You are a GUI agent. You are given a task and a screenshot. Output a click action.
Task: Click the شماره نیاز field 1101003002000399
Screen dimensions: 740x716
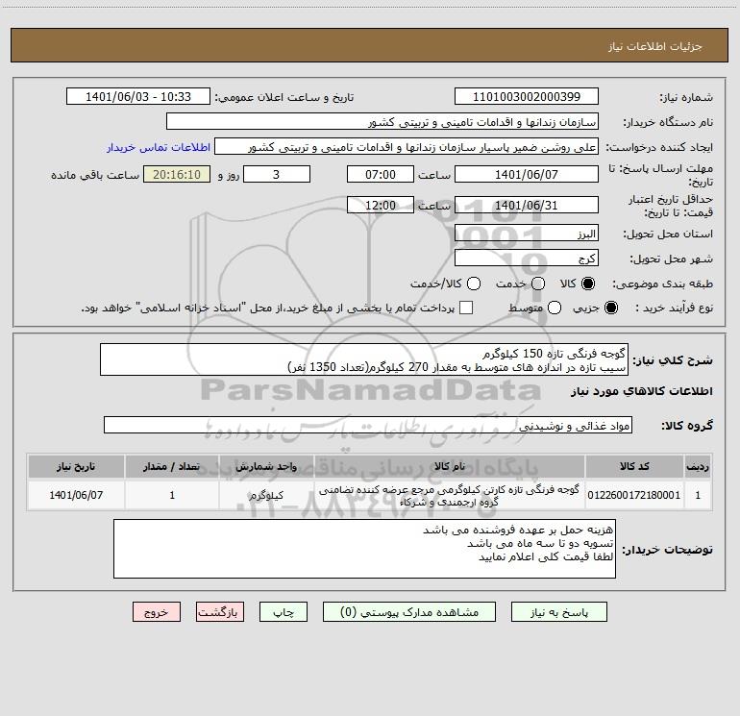[x=527, y=96]
